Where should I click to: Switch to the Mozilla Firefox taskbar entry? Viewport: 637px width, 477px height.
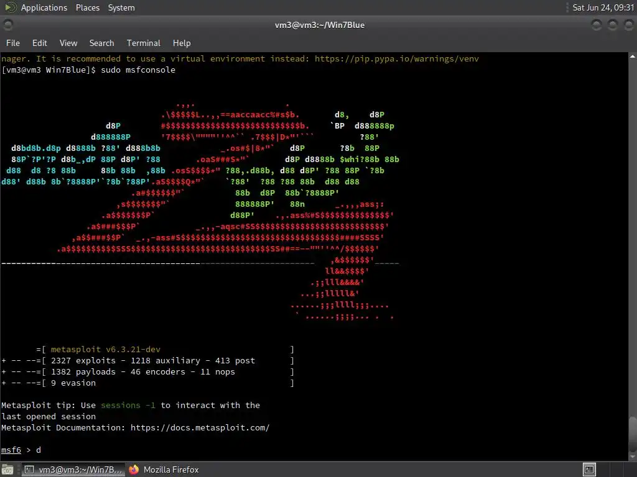[x=164, y=470]
